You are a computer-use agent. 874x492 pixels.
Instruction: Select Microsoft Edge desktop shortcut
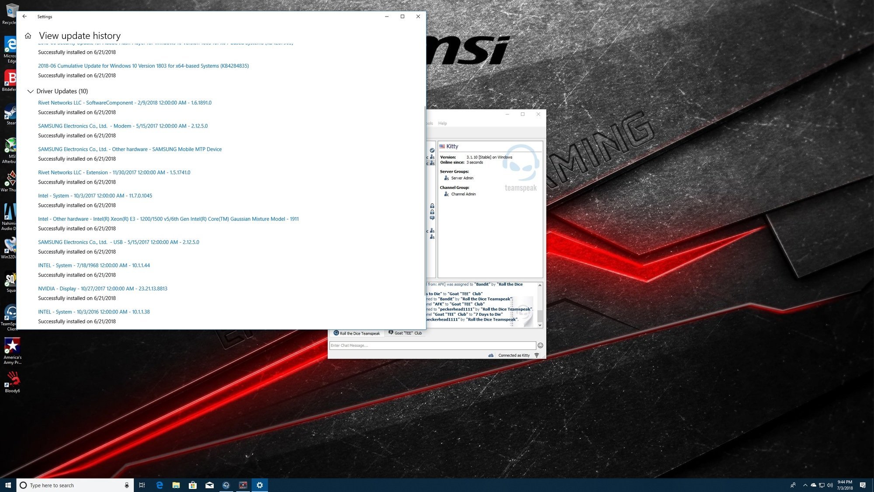click(x=10, y=50)
